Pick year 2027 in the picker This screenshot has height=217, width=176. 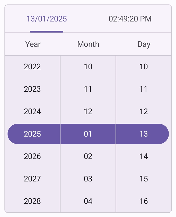coord(32,179)
